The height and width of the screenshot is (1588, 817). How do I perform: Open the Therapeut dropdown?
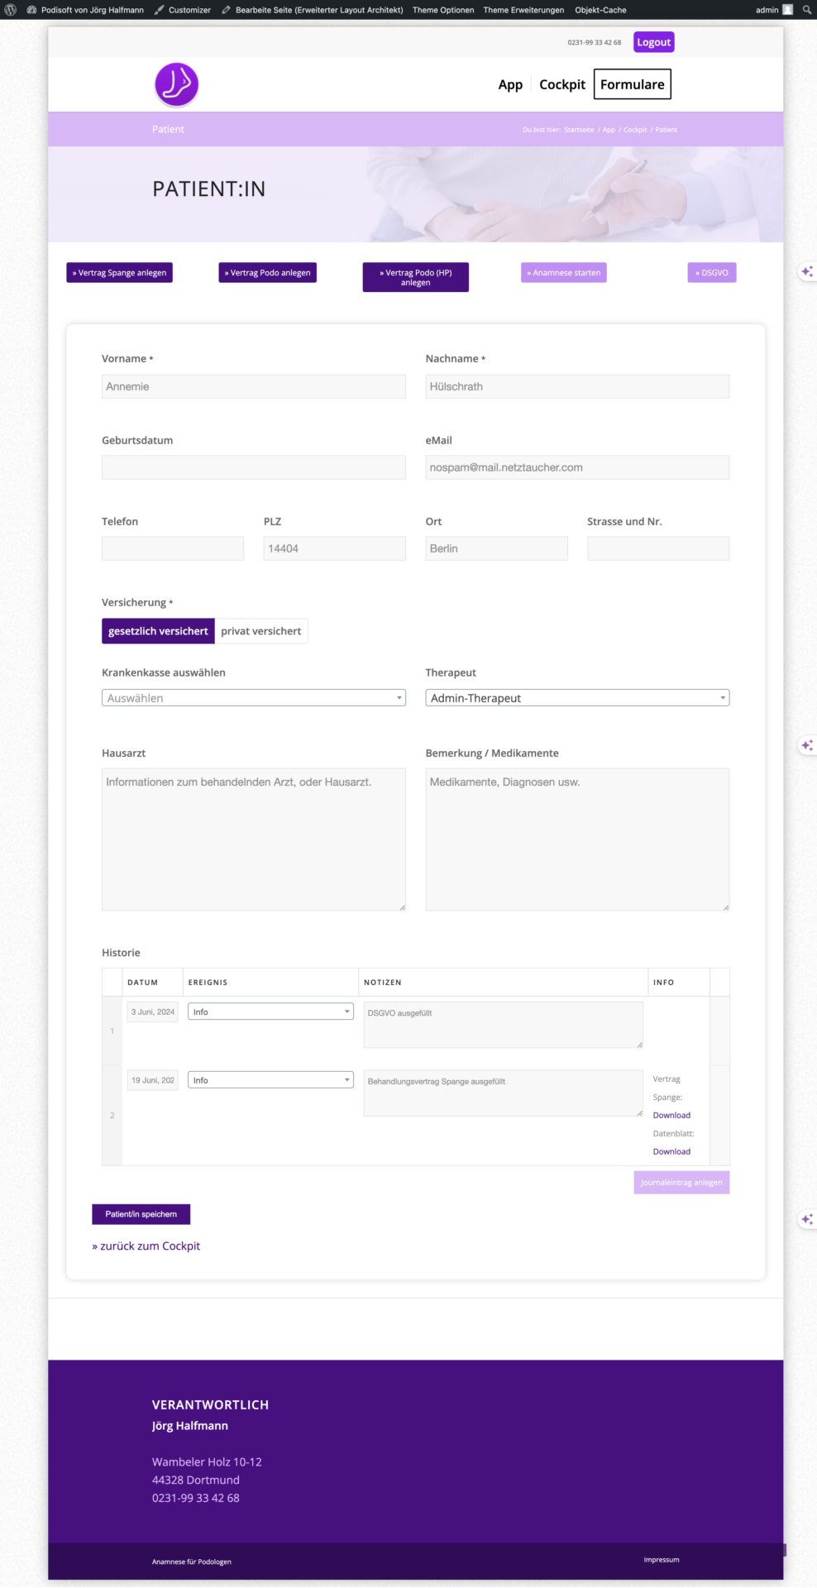coord(576,698)
